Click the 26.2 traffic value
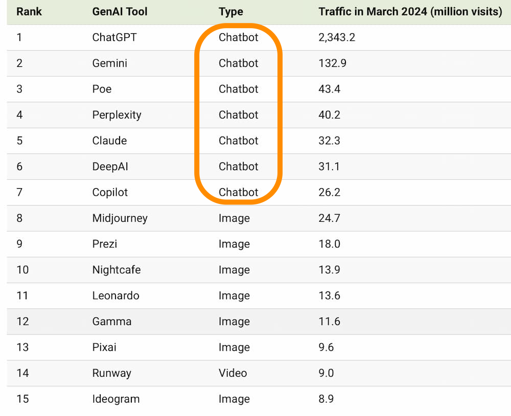The image size is (511, 416). pos(330,192)
